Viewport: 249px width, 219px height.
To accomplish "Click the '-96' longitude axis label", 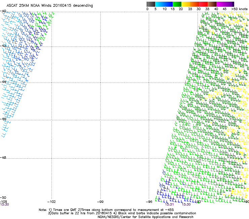I will [x=149, y=202].
